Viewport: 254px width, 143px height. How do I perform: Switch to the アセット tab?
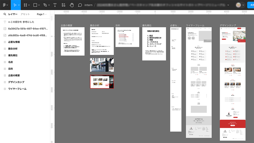25,14
